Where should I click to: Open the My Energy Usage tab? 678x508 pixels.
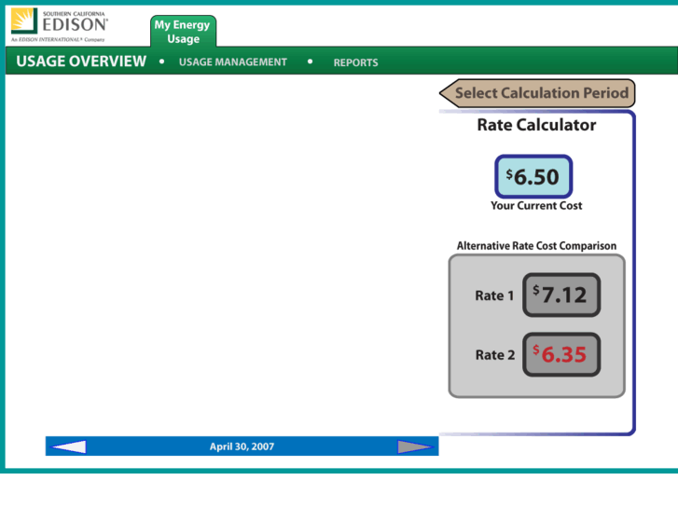coord(183,32)
